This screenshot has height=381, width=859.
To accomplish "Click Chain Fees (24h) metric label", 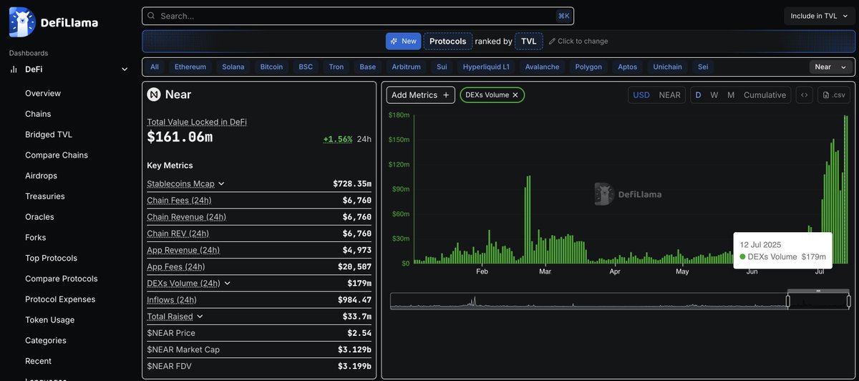I will point(179,201).
